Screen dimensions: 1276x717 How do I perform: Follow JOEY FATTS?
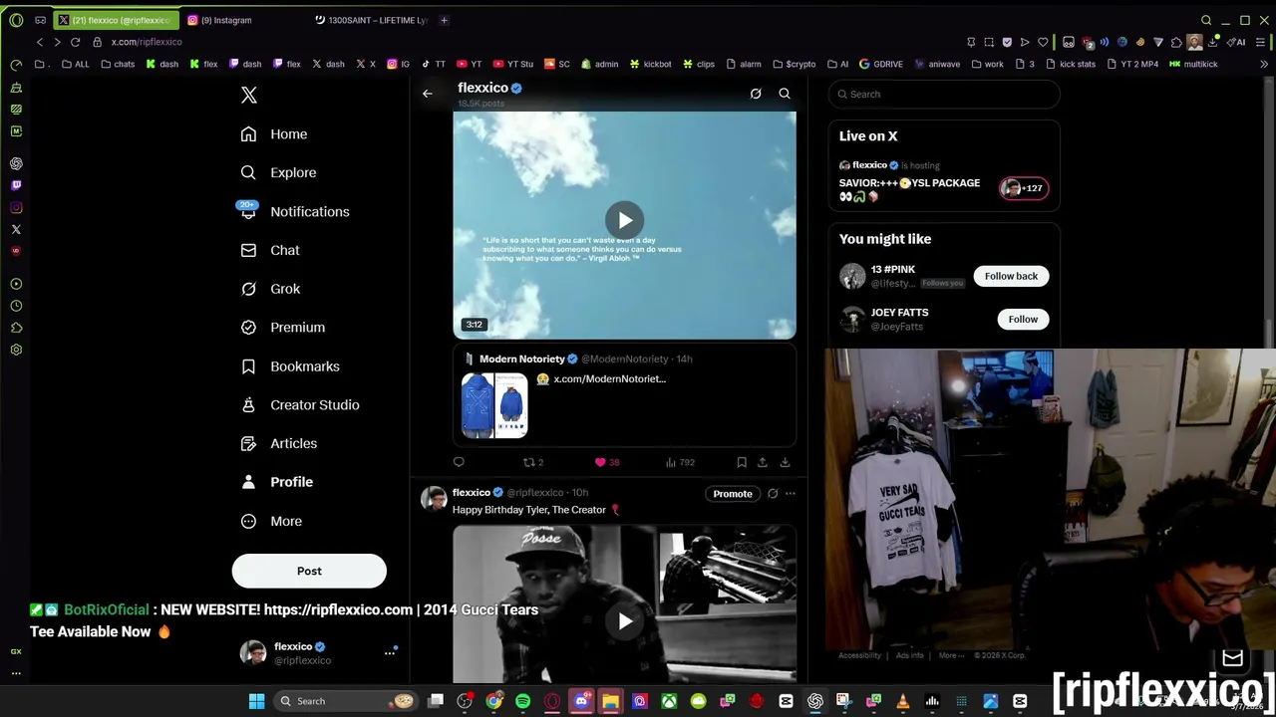click(1023, 319)
